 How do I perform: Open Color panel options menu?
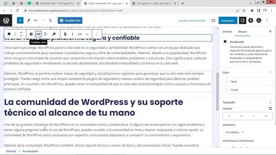tap(270, 72)
